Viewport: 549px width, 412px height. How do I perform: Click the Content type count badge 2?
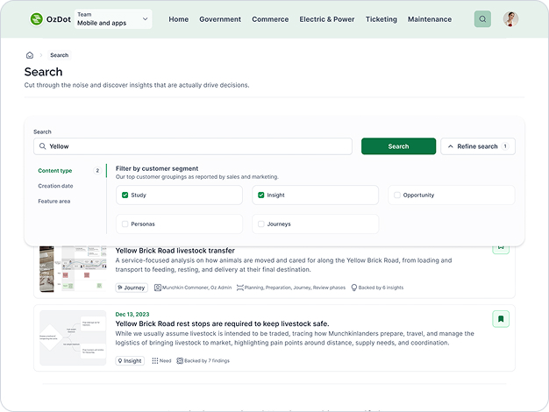coord(97,170)
